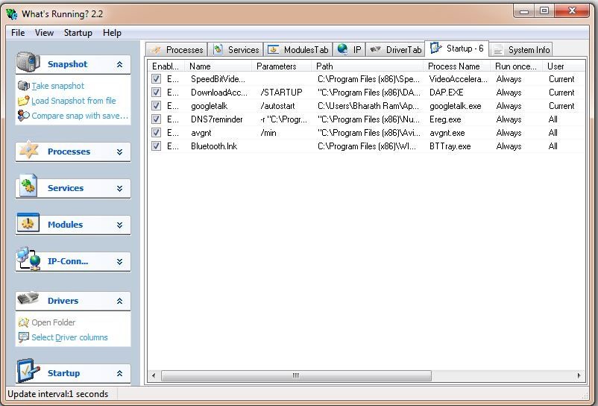Click the Services panel icon in sidebar
The image size is (598, 406).
click(x=28, y=187)
